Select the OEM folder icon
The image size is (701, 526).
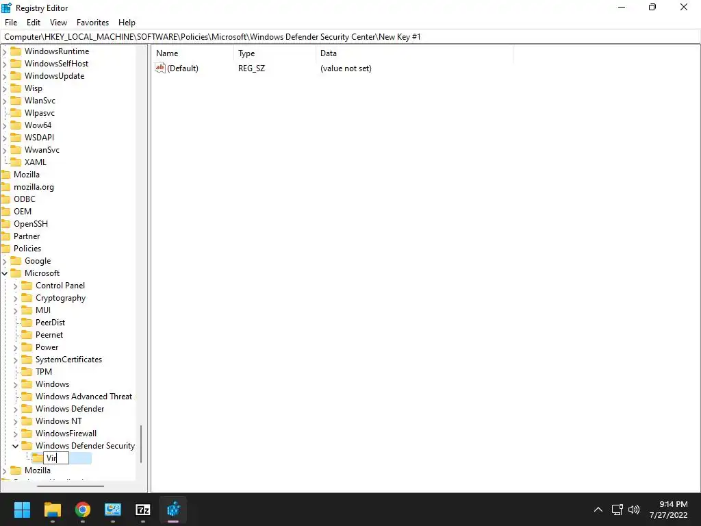point(5,212)
